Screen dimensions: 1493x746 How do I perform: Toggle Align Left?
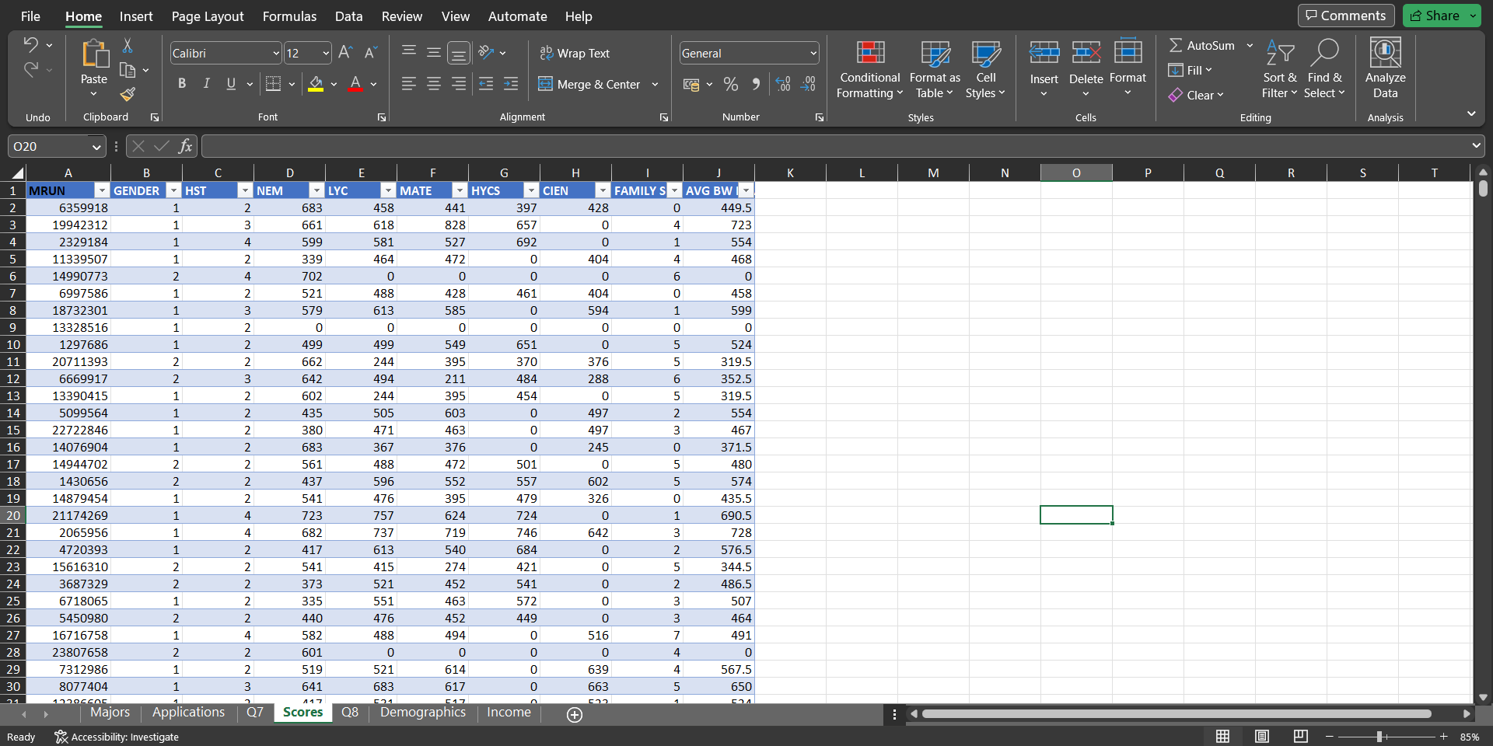tap(409, 84)
